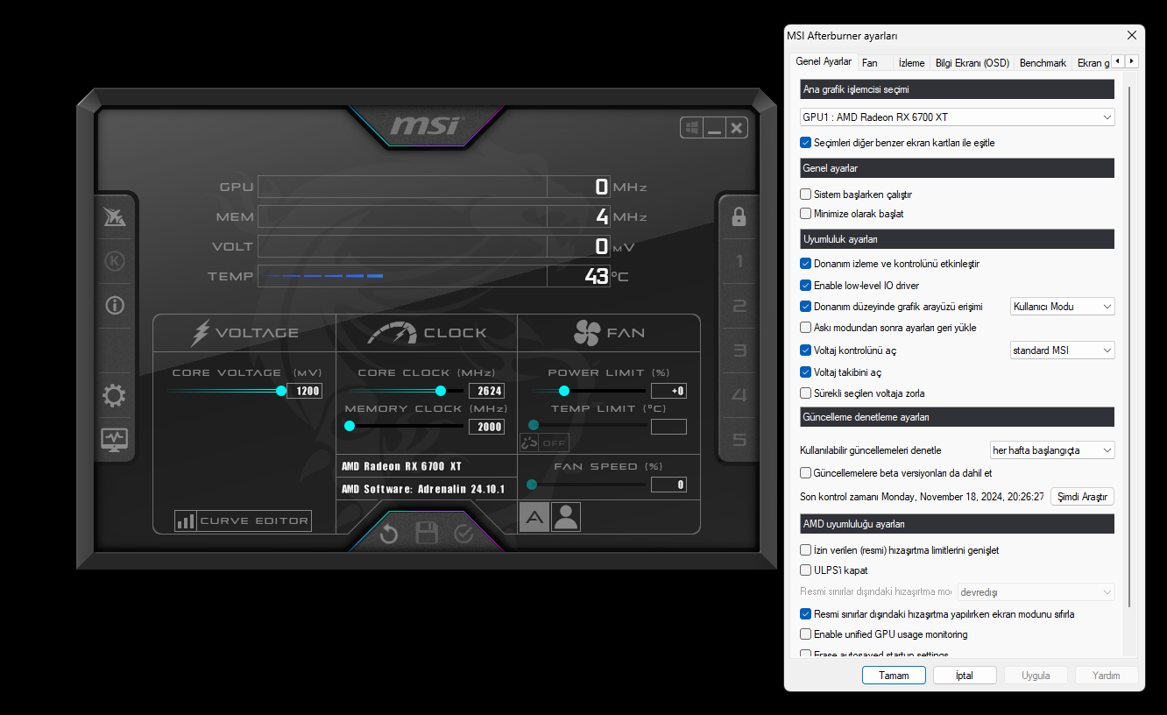Open the OC Scanner K icon
Image resolution: width=1167 pixels, height=715 pixels.
(114, 261)
